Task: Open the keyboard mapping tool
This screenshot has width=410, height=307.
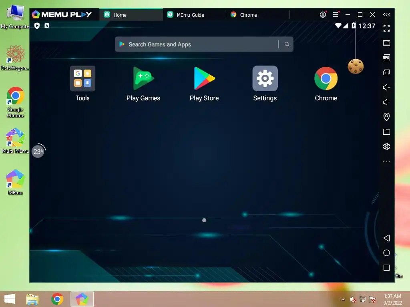Action: 386,43
